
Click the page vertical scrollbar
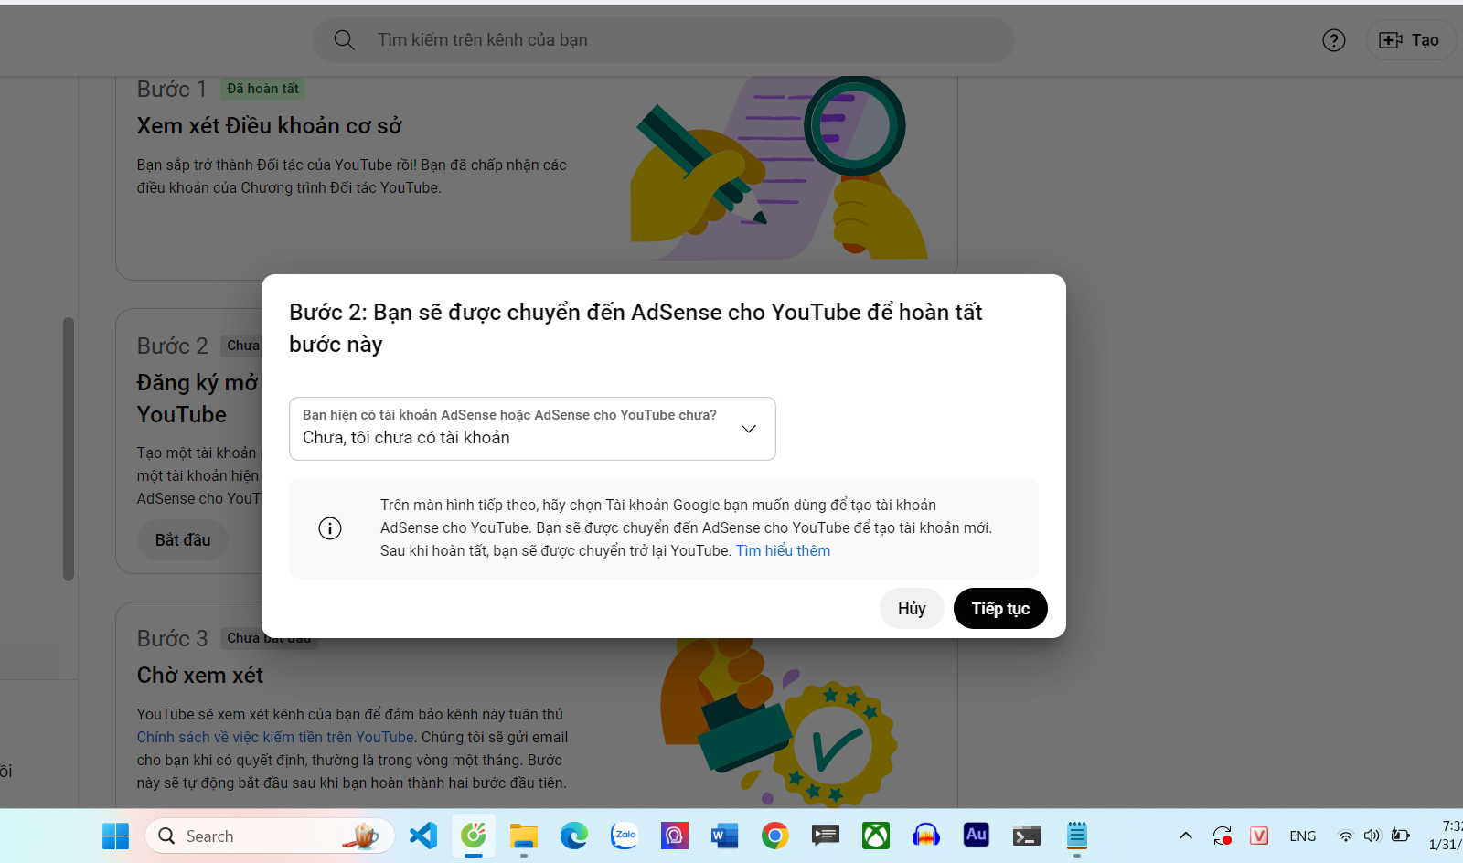[69, 448]
